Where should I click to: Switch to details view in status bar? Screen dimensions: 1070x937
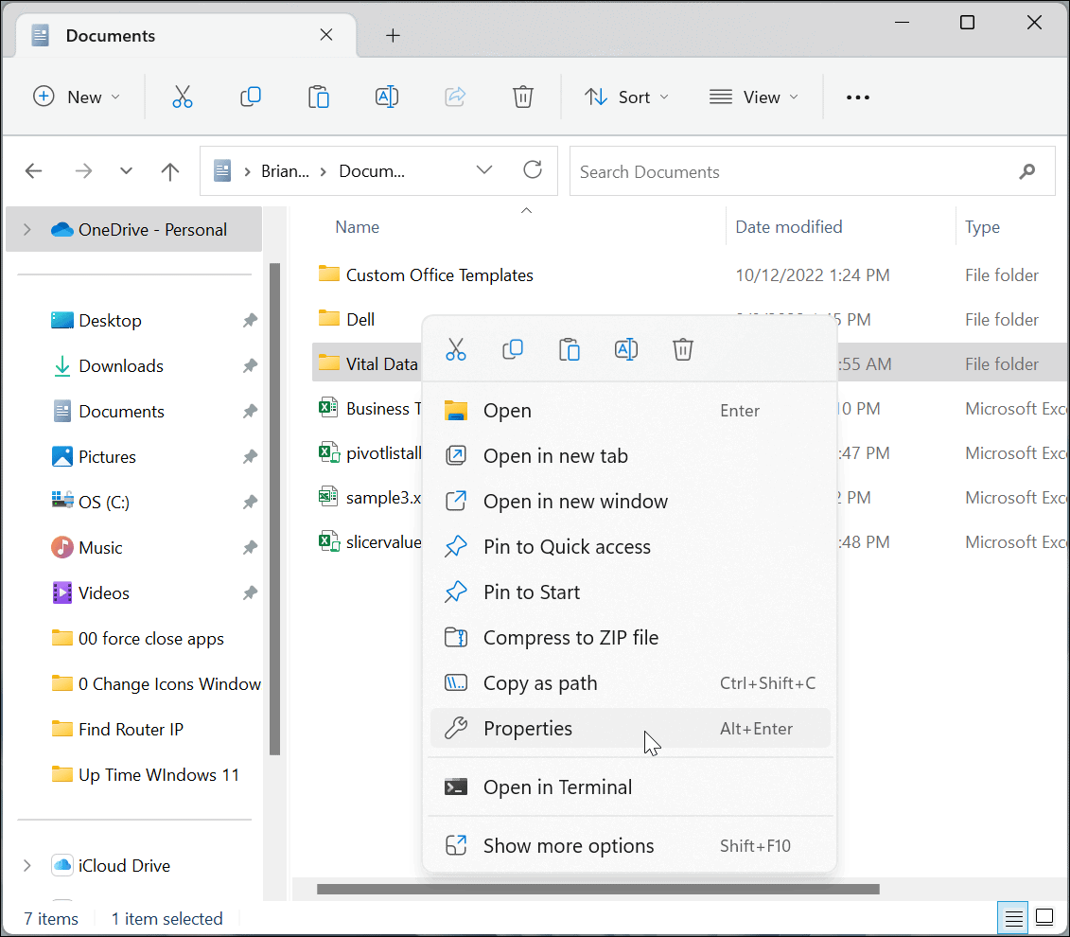coord(1013,917)
